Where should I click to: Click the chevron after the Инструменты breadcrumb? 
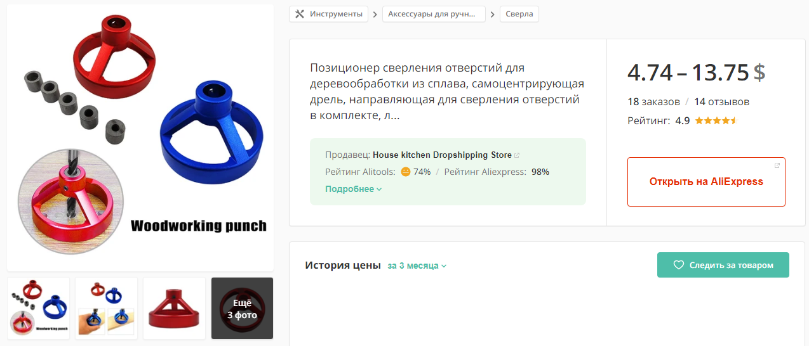tap(375, 14)
